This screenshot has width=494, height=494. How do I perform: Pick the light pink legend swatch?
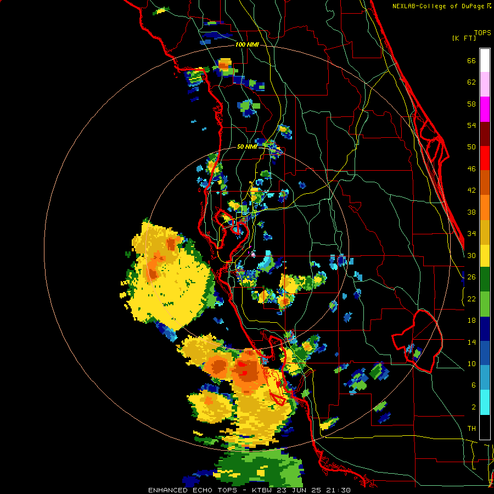[x=485, y=84]
